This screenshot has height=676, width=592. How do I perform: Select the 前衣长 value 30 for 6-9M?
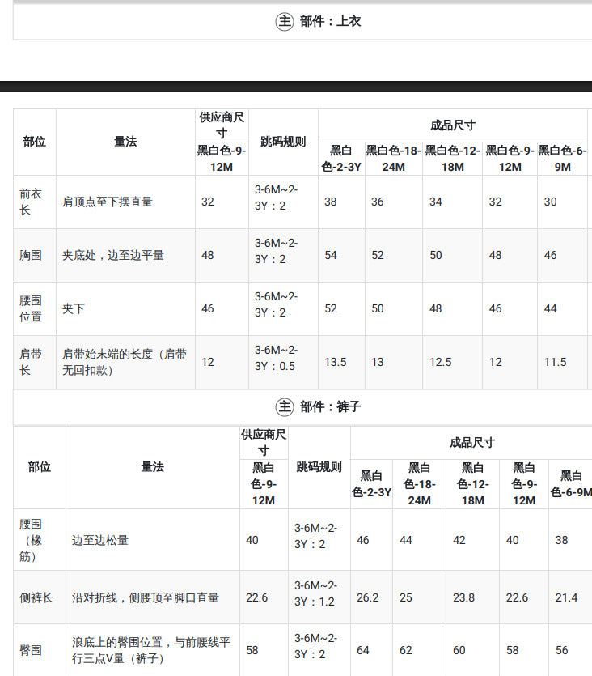[x=550, y=202]
